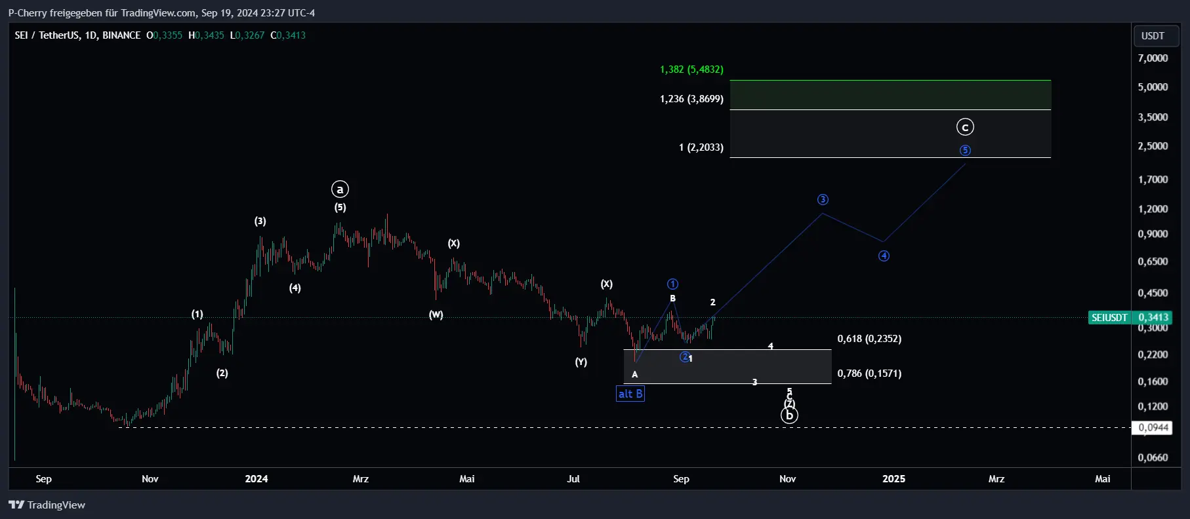Click the 7,0000 price axis label
The image size is (1190, 519).
click(1153, 58)
